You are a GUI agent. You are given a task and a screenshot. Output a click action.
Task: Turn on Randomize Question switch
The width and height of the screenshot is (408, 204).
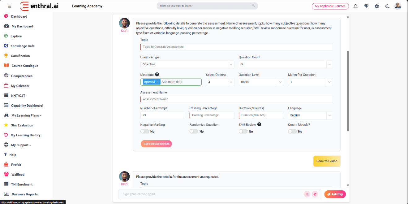pos(194,131)
